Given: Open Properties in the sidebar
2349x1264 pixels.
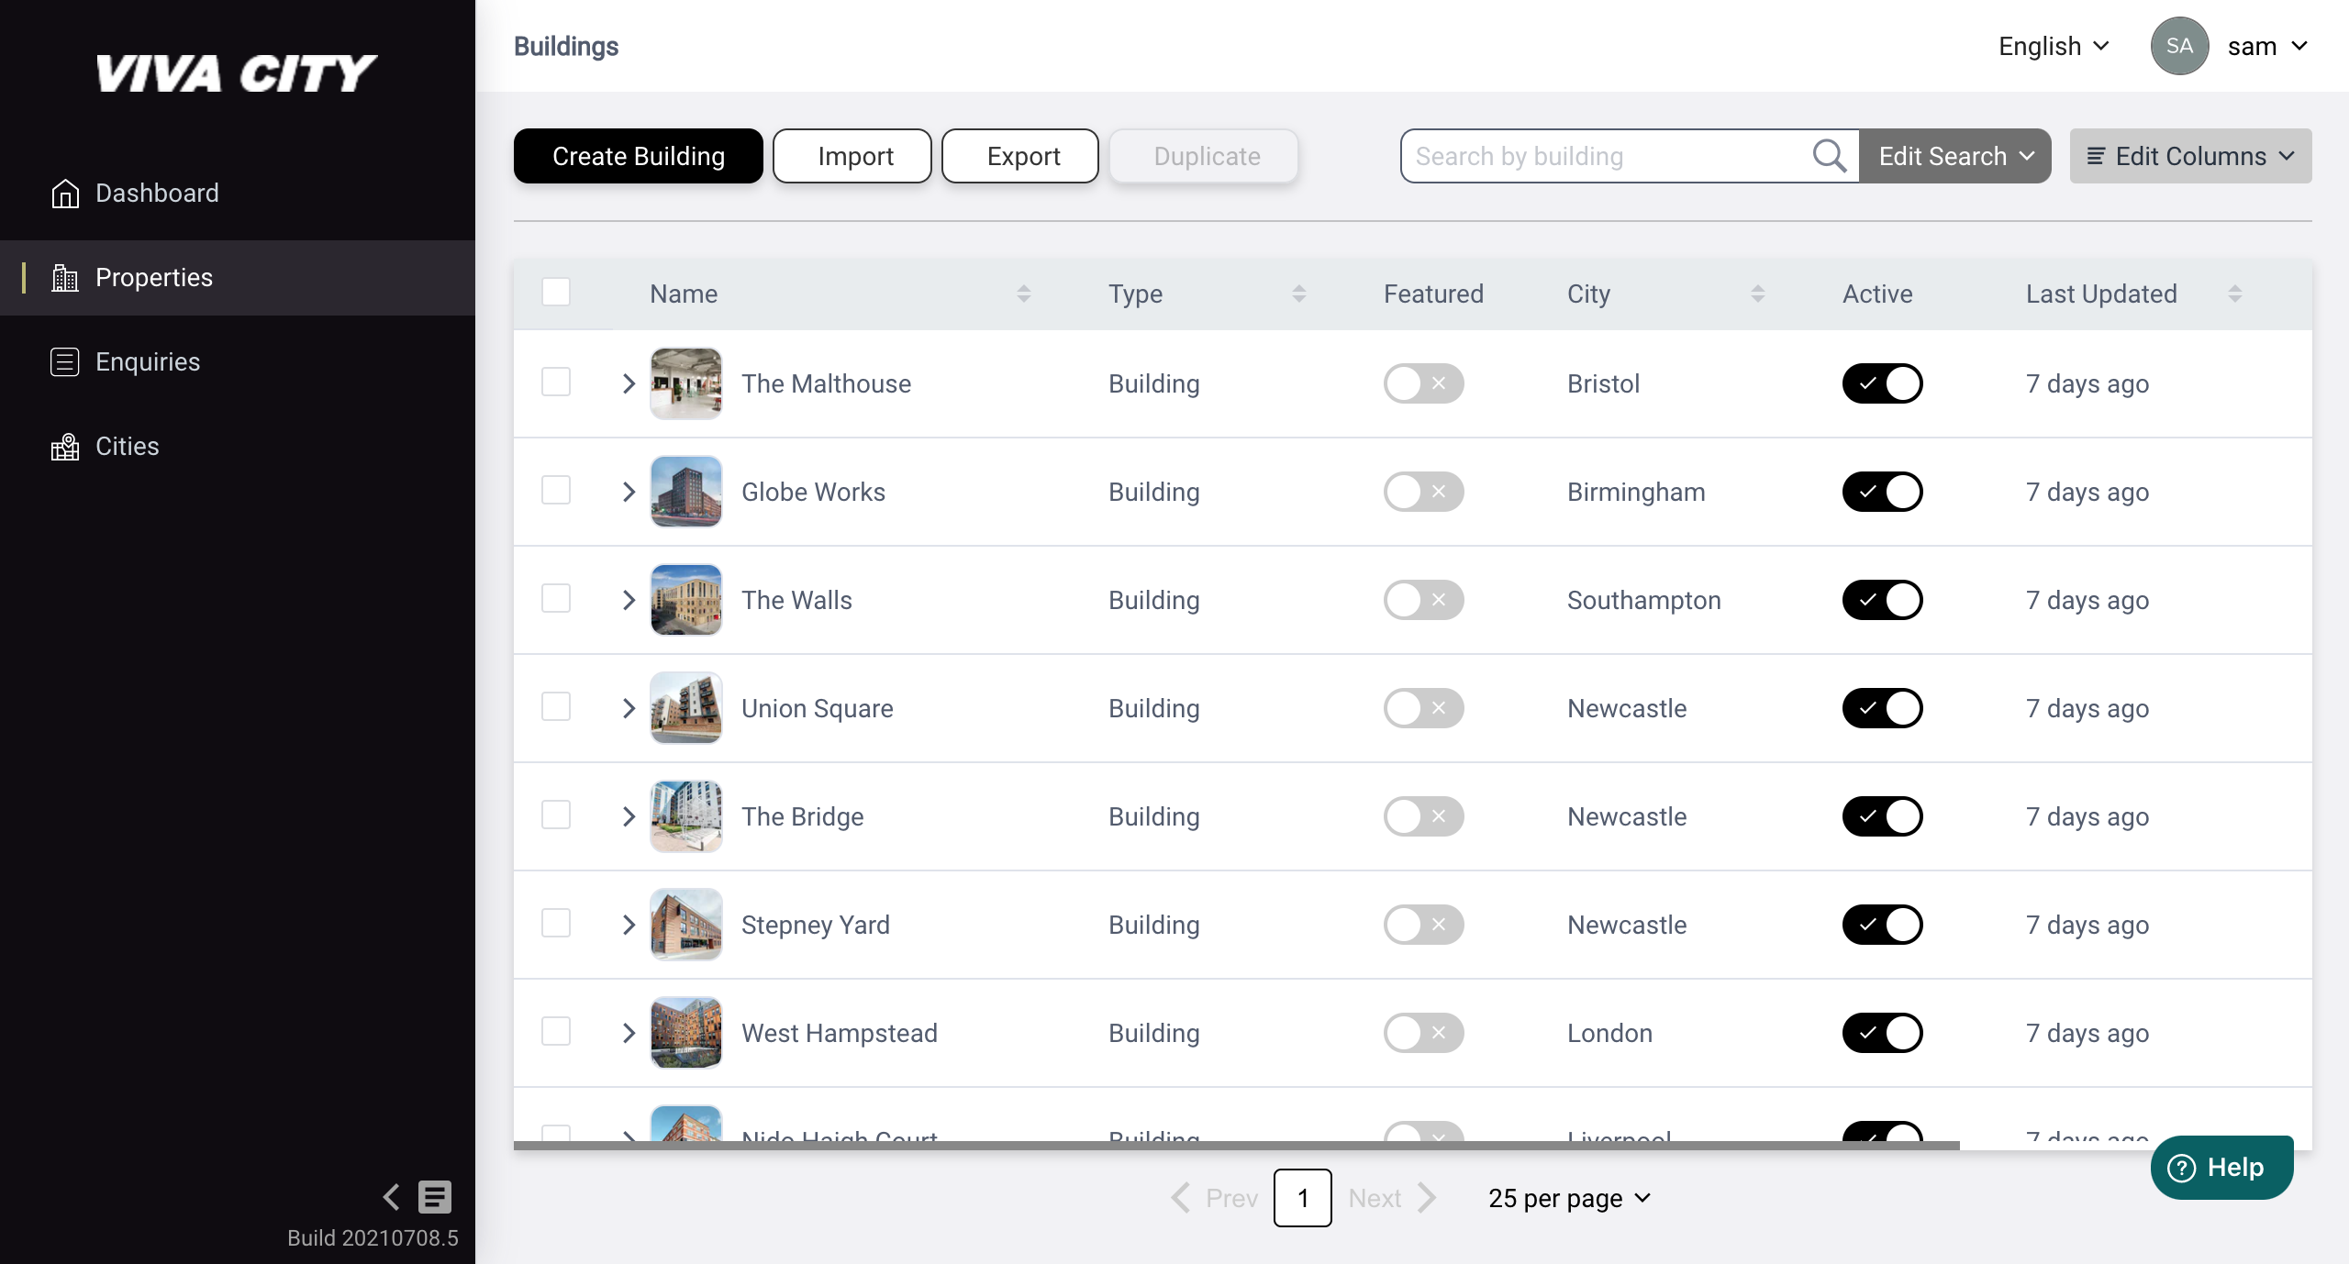Looking at the screenshot, I should point(154,278).
